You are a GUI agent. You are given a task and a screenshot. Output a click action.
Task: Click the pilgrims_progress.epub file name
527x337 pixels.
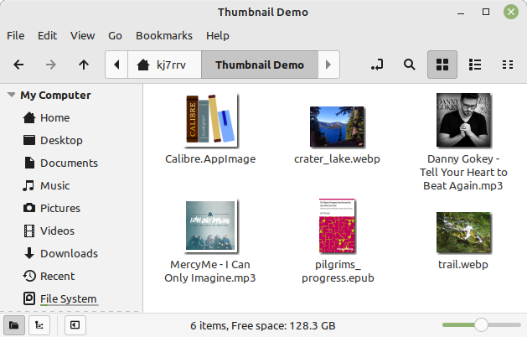tap(338, 271)
